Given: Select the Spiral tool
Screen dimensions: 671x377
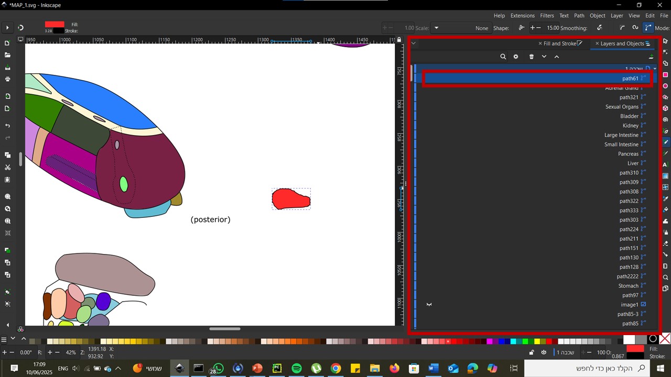Looking at the screenshot, I should click(x=665, y=119).
